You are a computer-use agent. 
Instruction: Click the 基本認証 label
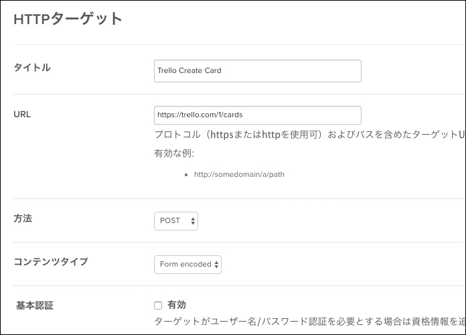point(34,306)
